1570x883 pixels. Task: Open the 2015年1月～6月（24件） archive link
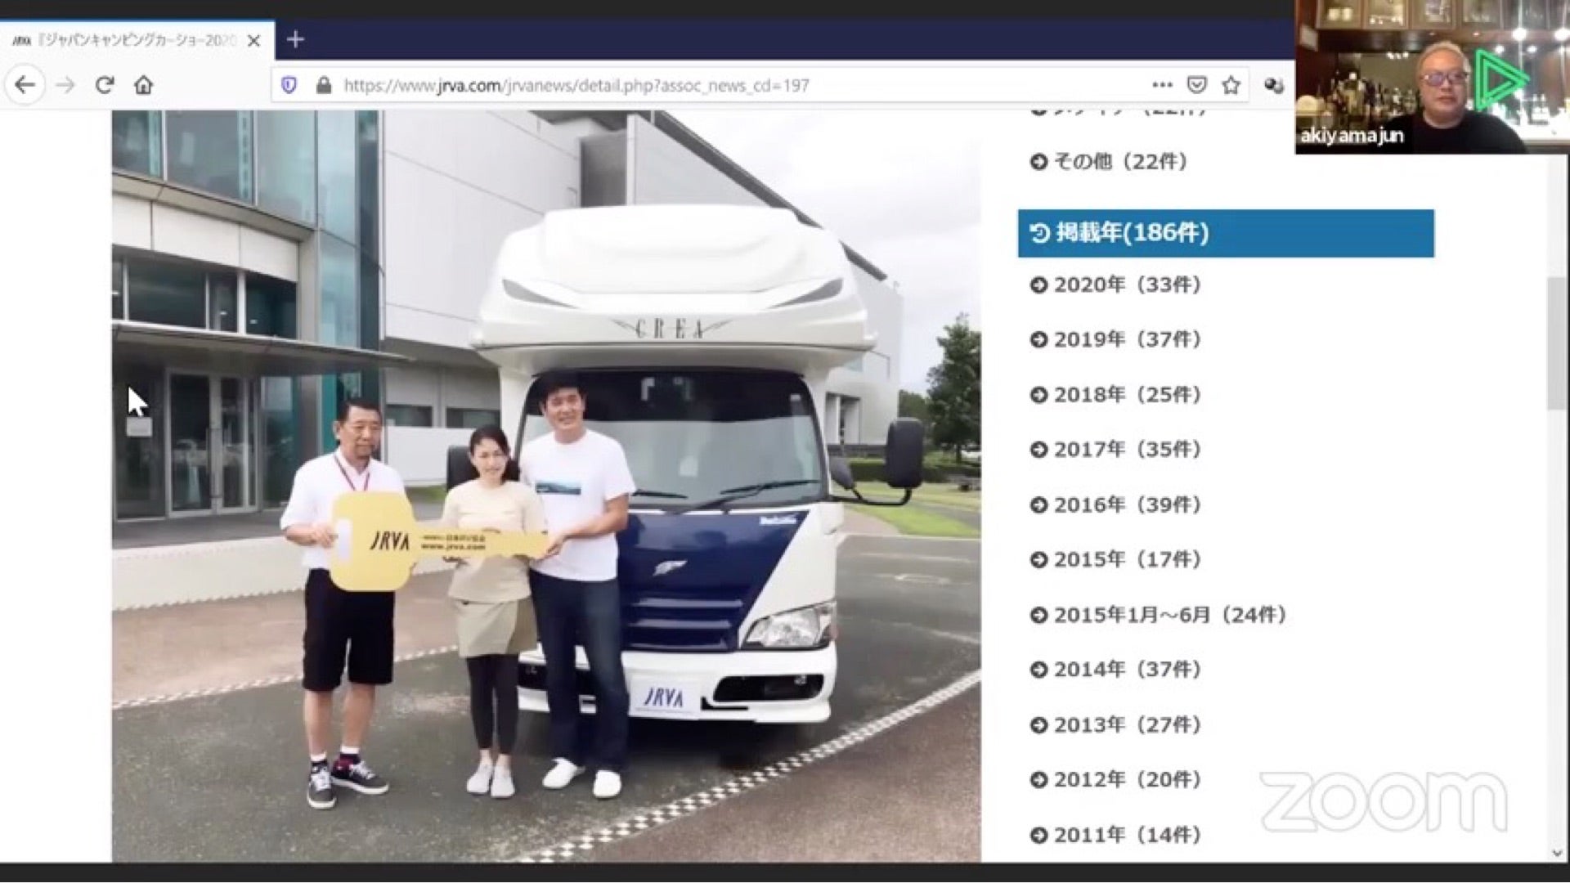(x=1159, y=615)
